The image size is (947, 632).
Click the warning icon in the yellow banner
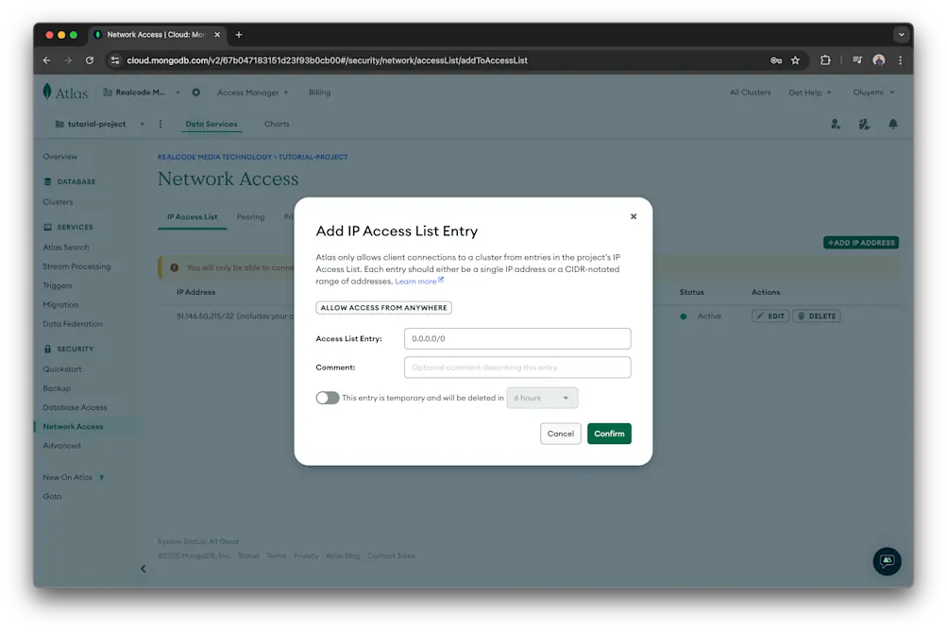coord(175,267)
